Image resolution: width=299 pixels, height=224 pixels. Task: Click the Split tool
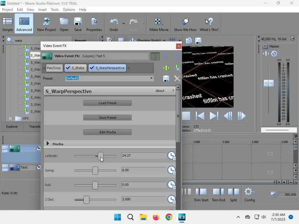click(233, 195)
